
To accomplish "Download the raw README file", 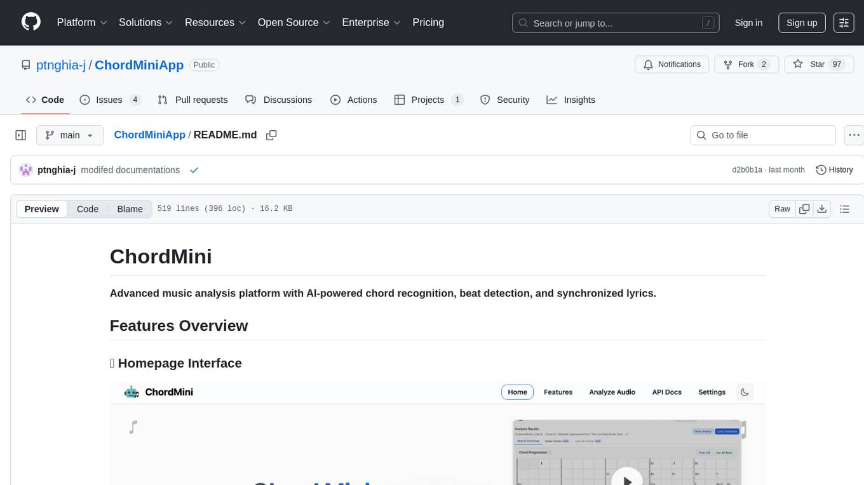I will (x=822, y=209).
